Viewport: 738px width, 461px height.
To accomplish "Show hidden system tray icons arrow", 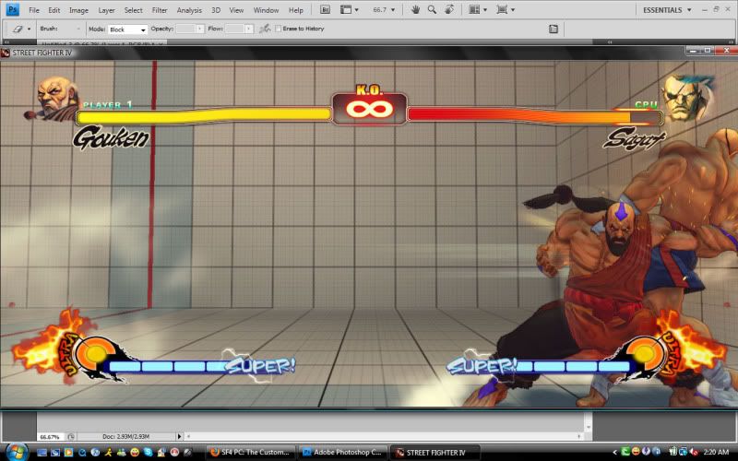I will pos(614,453).
